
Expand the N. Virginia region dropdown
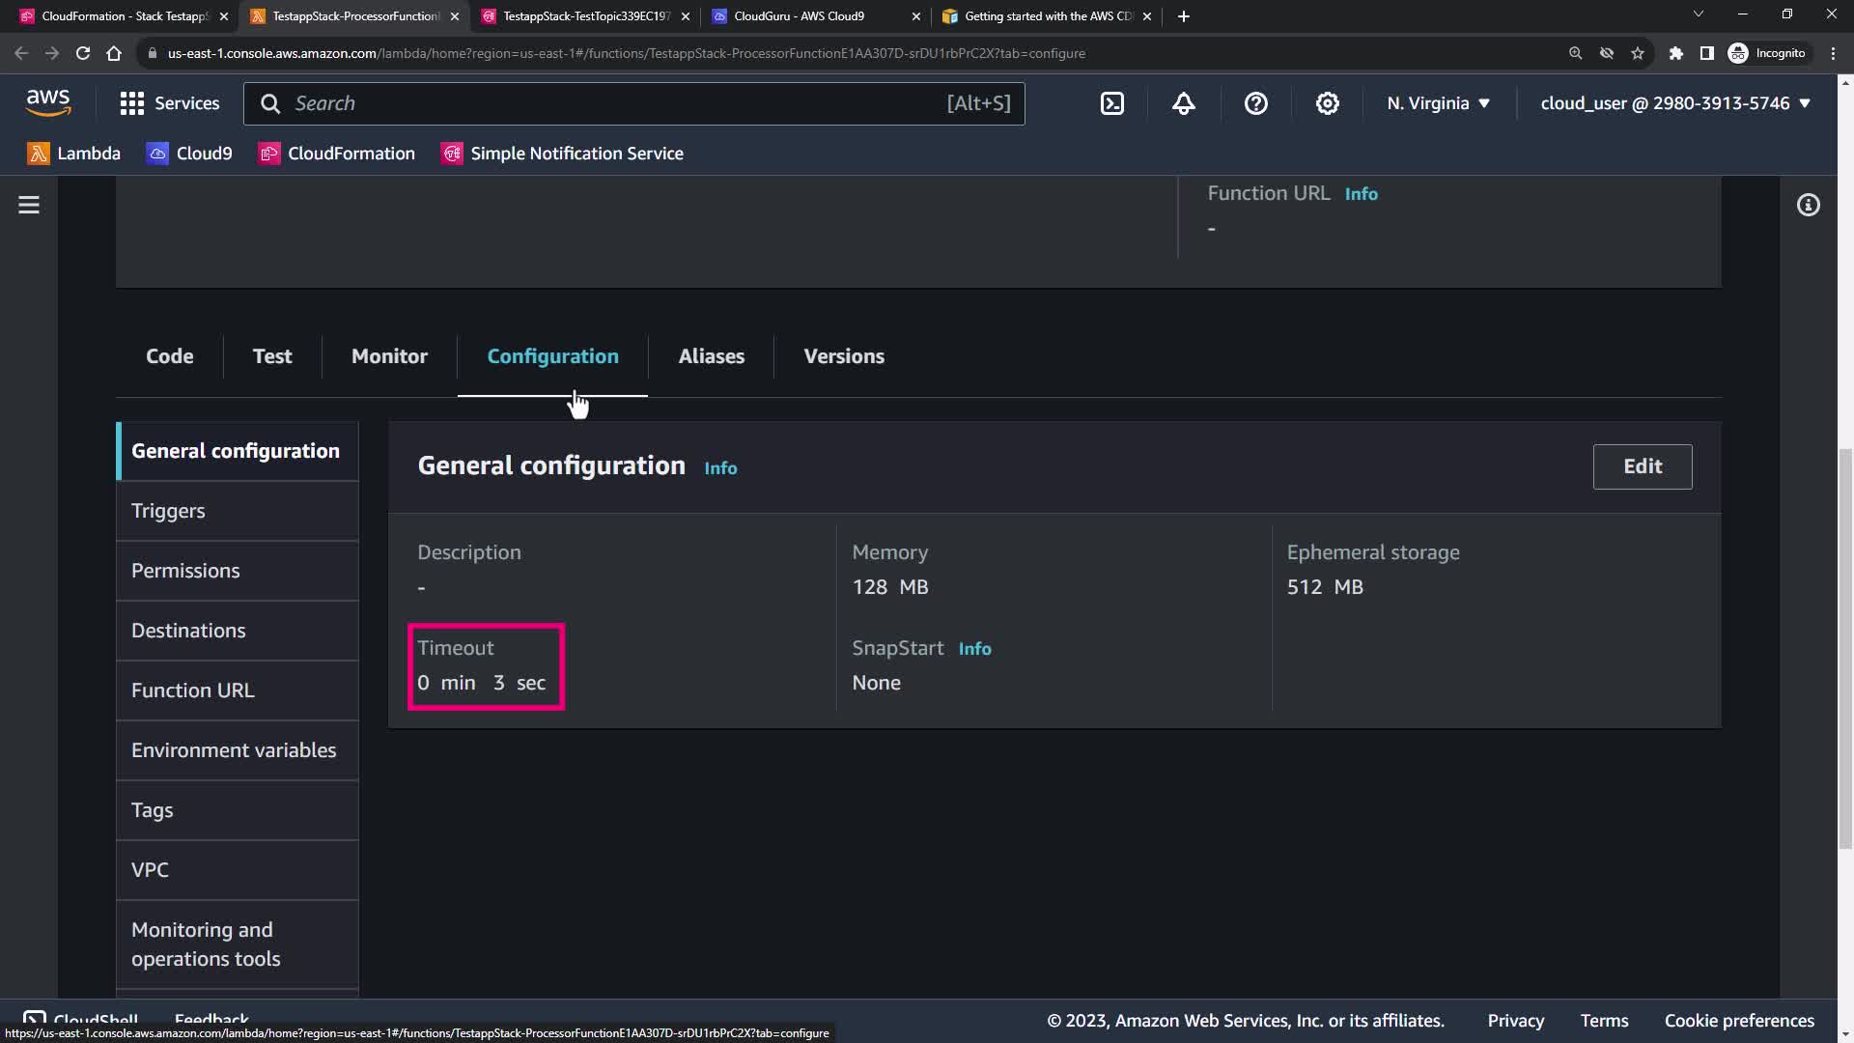[x=1438, y=103]
